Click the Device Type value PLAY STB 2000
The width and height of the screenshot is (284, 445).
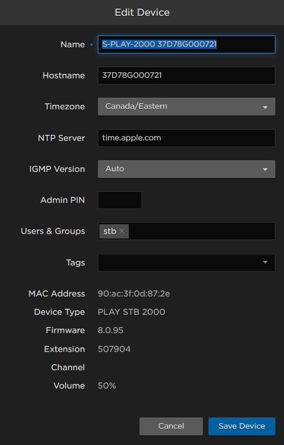click(x=131, y=312)
